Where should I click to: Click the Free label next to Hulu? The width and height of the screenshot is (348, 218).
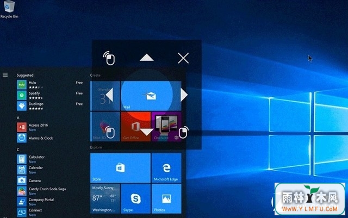79,83
